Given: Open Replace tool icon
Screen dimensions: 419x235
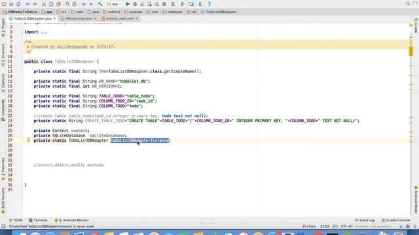Looking at the screenshot, I should [75, 4].
